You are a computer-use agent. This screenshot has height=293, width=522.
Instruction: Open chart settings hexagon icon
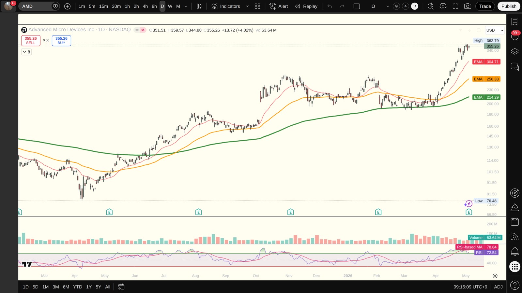(x=443, y=6)
